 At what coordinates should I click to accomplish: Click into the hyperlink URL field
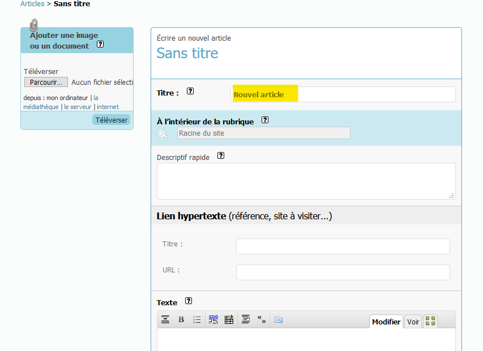tap(343, 272)
